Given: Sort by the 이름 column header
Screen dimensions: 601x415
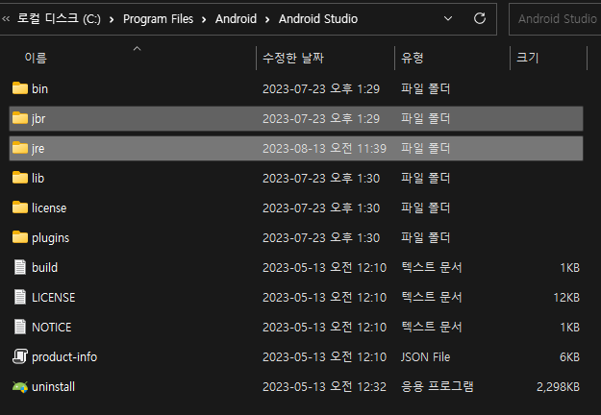Looking at the screenshot, I should (36, 58).
